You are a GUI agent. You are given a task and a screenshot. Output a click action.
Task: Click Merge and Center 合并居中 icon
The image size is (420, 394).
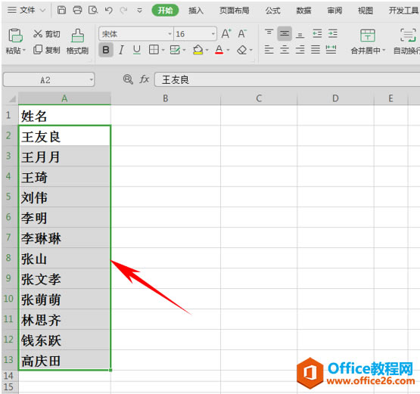tap(368, 36)
